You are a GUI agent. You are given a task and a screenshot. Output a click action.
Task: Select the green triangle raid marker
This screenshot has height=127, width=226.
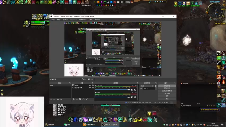point(105,2)
